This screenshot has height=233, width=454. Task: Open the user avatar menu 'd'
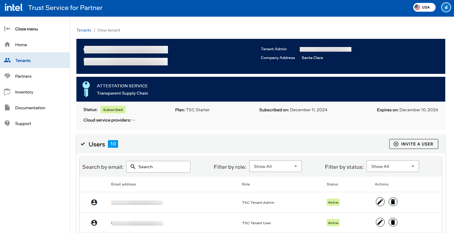pyautogui.click(x=446, y=7)
